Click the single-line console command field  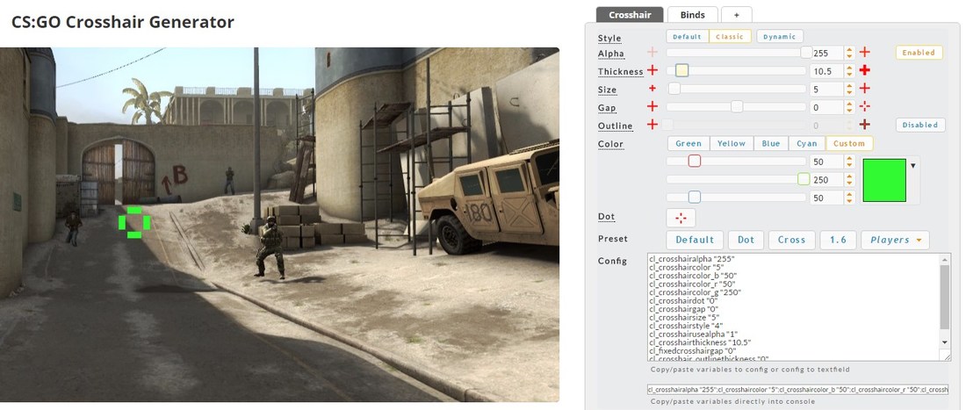(x=797, y=390)
